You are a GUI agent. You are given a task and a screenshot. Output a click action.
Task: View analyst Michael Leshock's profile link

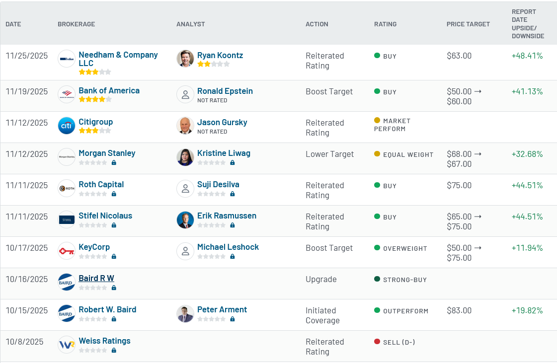click(228, 247)
